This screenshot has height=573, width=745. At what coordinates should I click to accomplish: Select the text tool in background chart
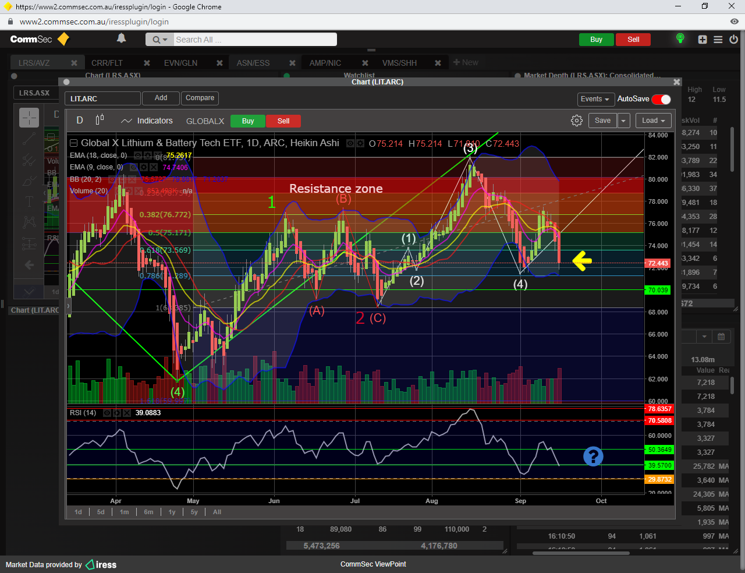point(29,201)
